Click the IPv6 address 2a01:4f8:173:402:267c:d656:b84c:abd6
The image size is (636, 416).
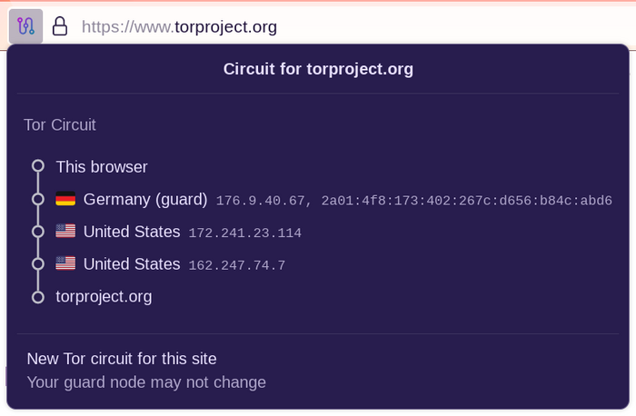pos(466,201)
